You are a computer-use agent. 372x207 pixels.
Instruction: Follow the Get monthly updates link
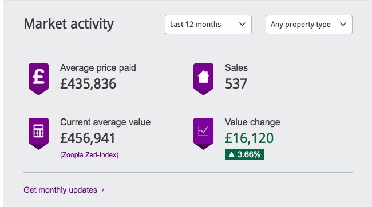click(61, 190)
